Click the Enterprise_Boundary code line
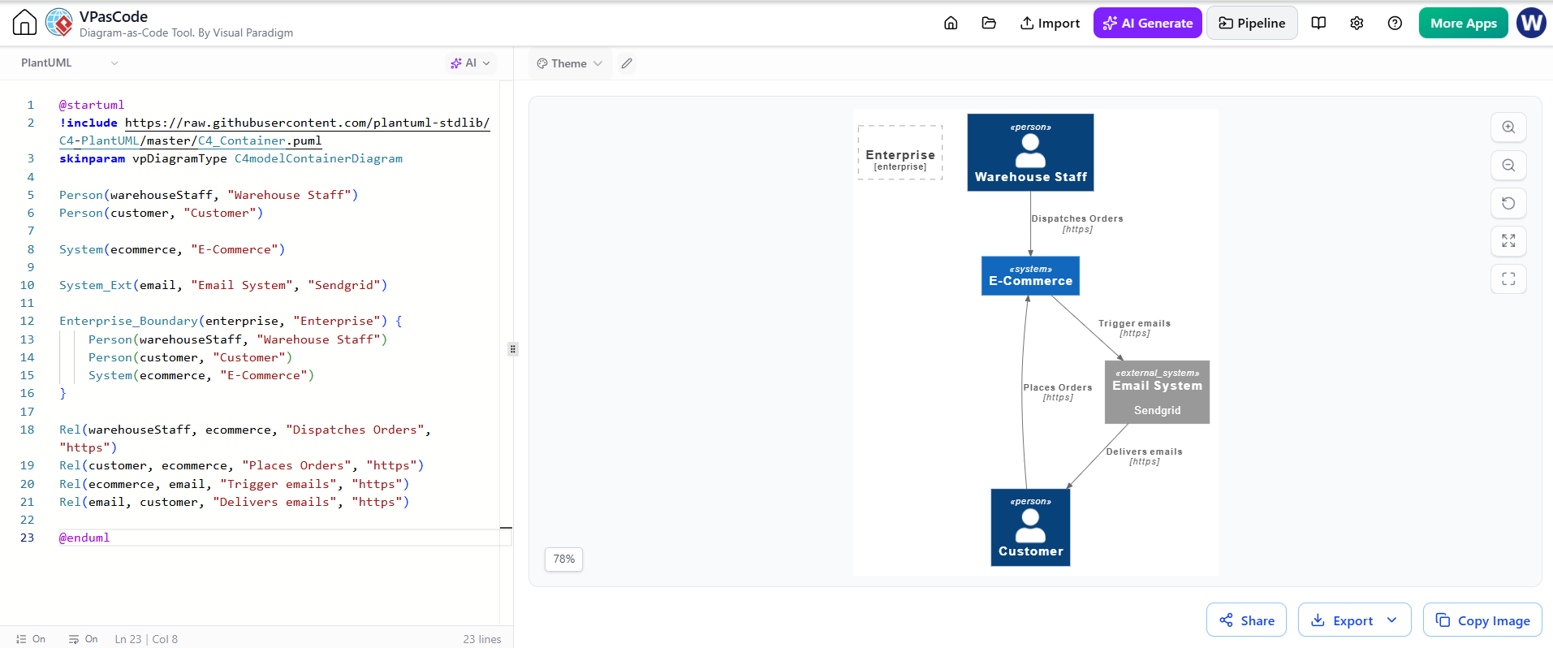The image size is (1553, 648). click(x=231, y=321)
